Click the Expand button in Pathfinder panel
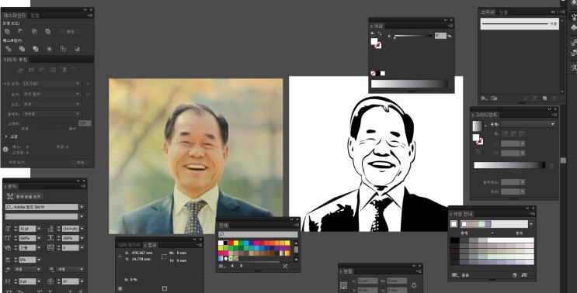This screenshot has width=577, height=293. [71, 32]
